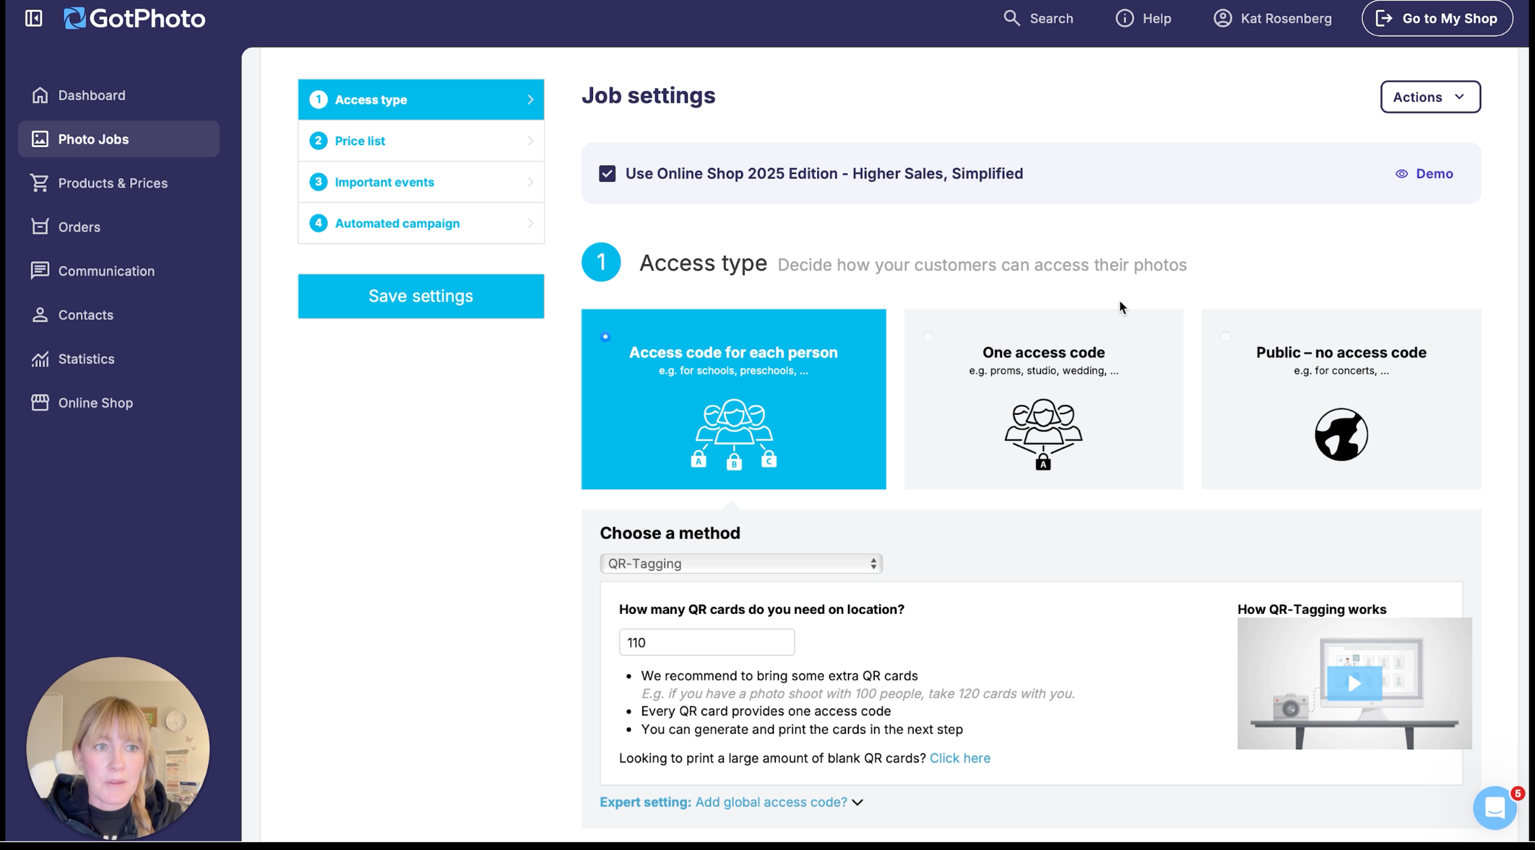The width and height of the screenshot is (1535, 850).
Task: Open Products & Prices cart icon
Action: (40, 183)
